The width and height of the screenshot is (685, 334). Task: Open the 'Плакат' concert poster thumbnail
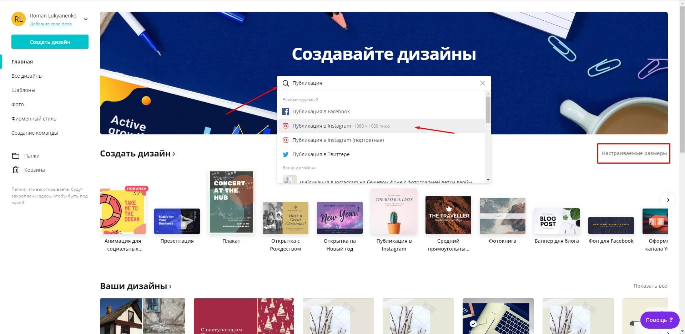pyautogui.click(x=231, y=202)
